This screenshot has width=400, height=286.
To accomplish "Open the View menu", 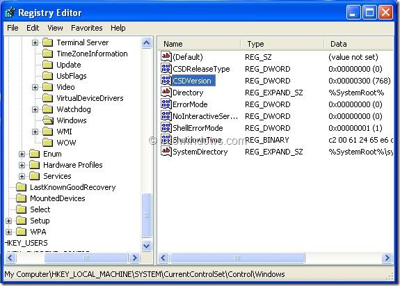I will click(55, 28).
